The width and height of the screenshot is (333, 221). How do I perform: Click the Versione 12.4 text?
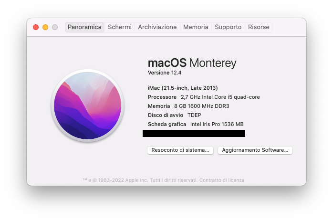tap(165, 73)
